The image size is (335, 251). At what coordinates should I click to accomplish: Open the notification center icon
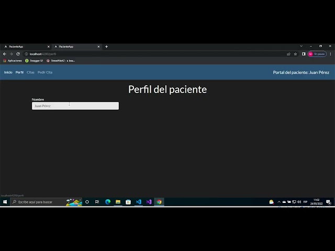tap(329, 202)
